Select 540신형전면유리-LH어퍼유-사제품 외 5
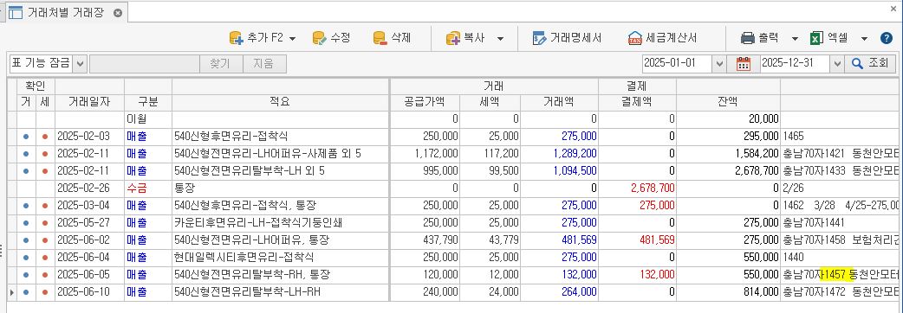 click(x=281, y=154)
